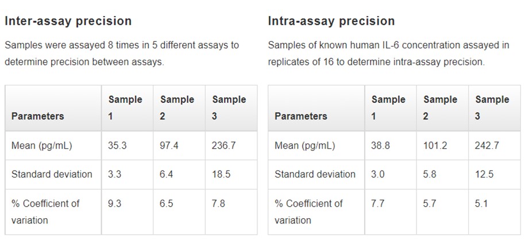Select the 97.4 mean value cell
Image resolution: width=525 pixels, height=240 pixels.
click(169, 146)
